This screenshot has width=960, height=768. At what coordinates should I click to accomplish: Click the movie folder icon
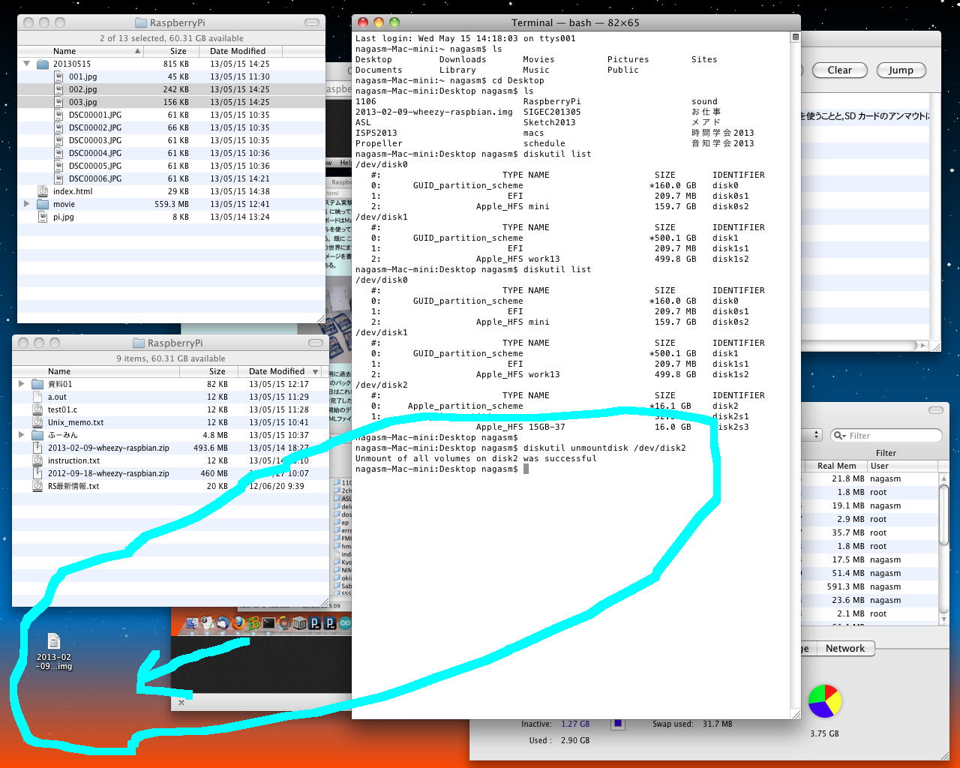coord(43,204)
